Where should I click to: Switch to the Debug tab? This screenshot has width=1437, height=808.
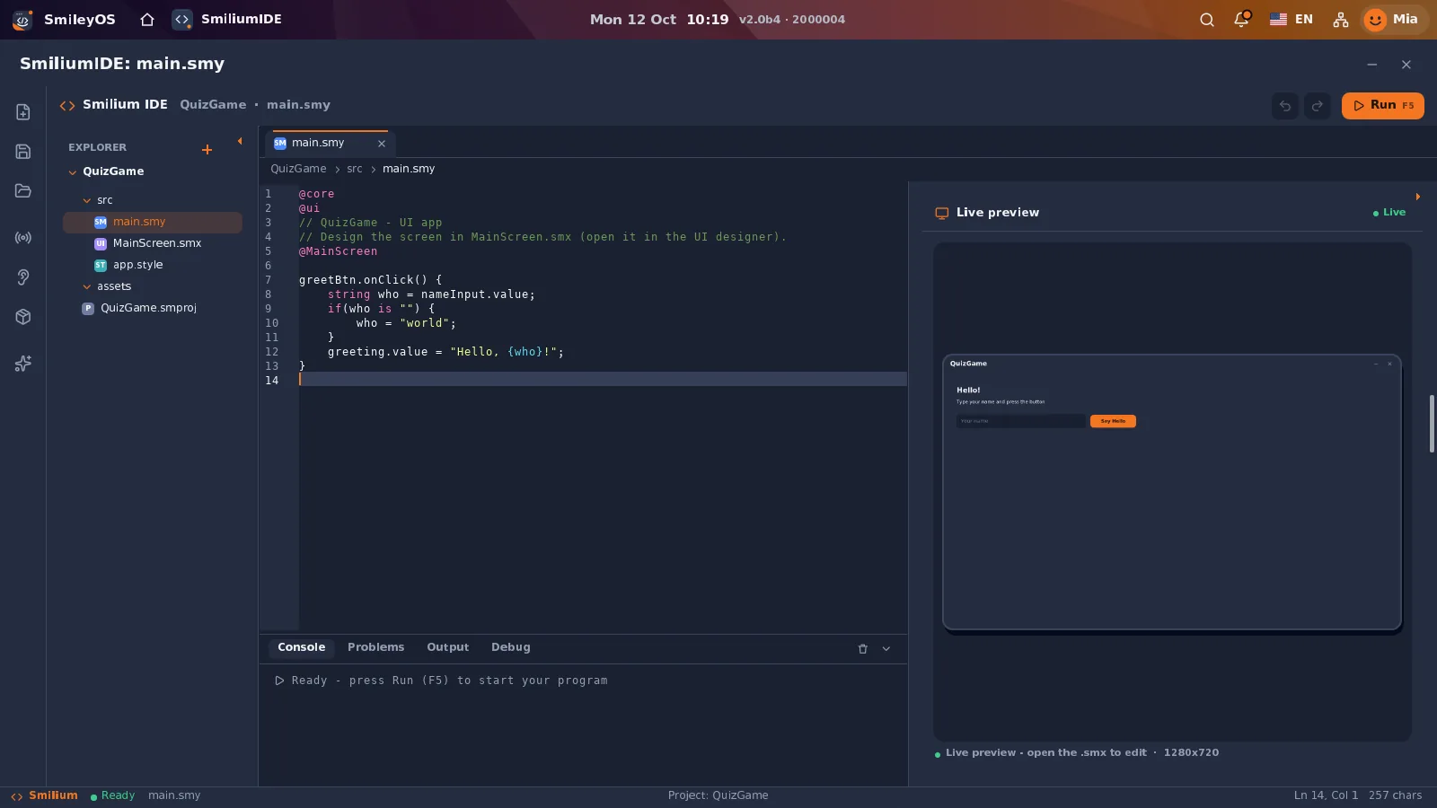coord(510,647)
